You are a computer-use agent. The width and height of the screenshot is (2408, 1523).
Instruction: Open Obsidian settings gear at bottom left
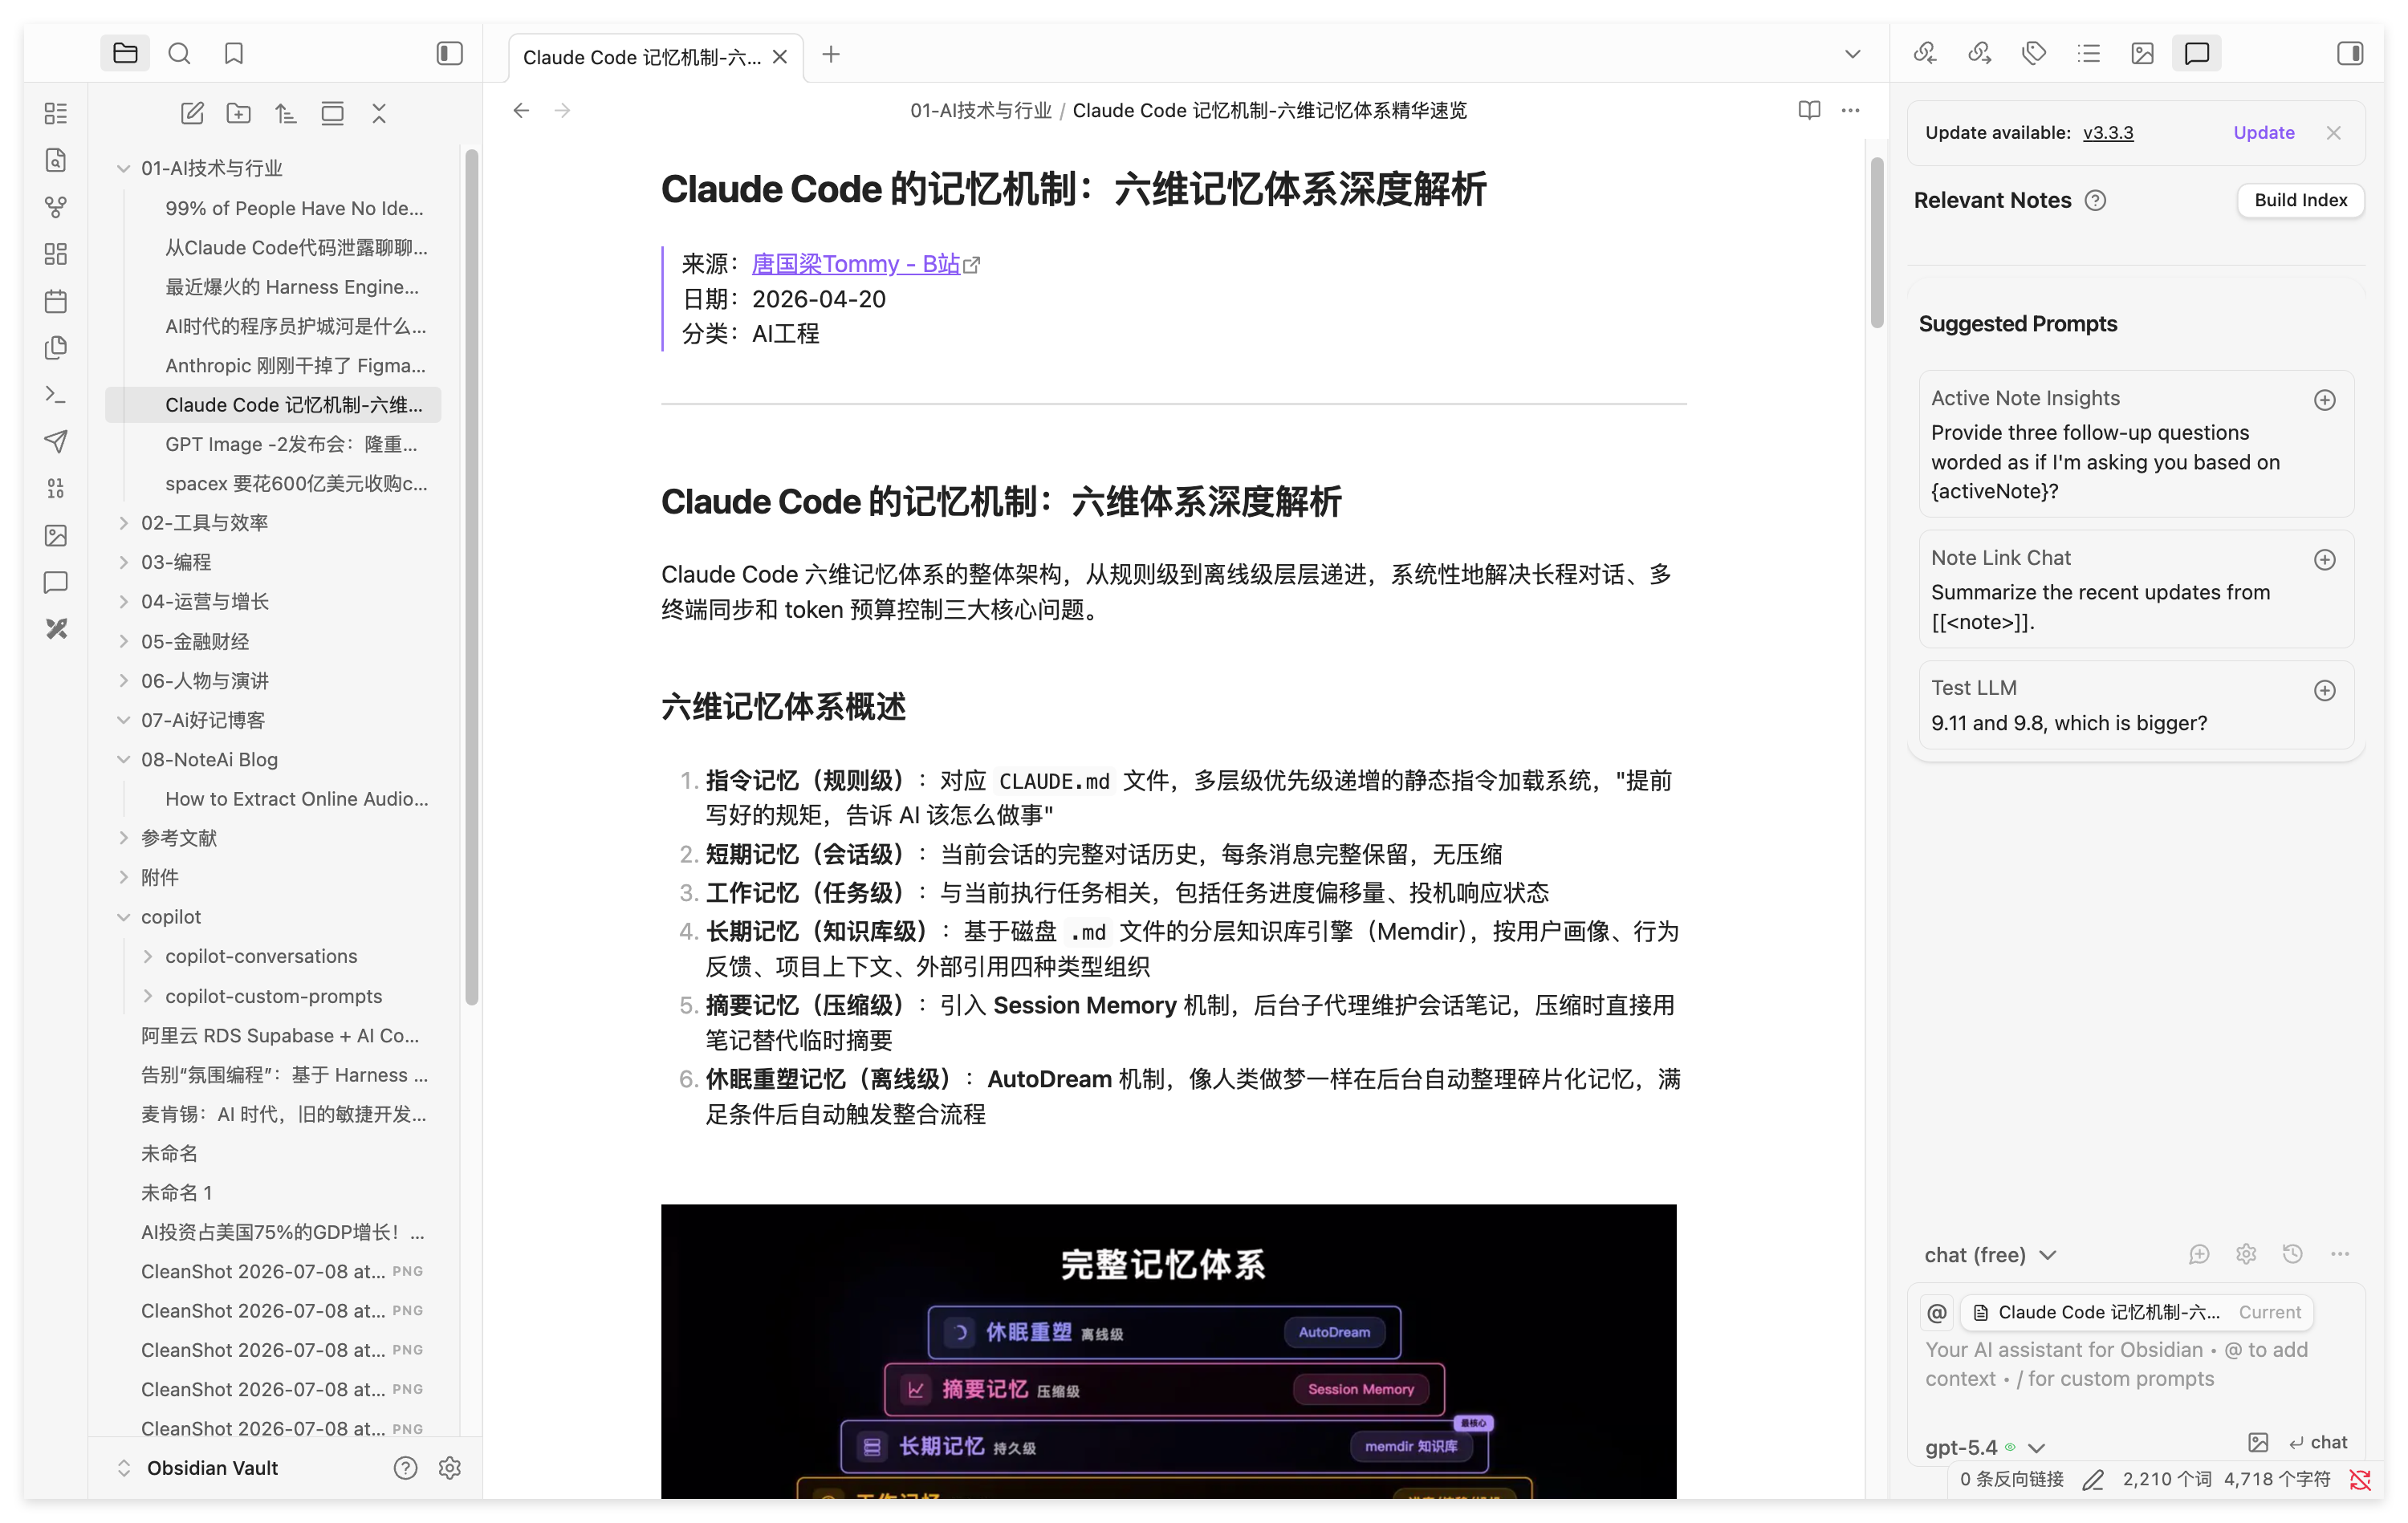tap(450, 1467)
